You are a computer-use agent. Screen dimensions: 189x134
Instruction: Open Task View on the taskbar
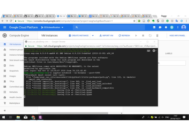coord(11,117)
